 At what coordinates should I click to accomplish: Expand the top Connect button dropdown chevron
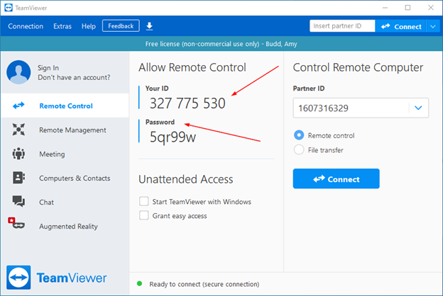tap(433, 26)
